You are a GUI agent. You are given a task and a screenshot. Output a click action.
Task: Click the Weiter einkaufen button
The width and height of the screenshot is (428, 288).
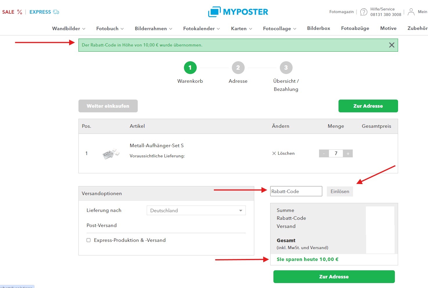click(x=108, y=106)
